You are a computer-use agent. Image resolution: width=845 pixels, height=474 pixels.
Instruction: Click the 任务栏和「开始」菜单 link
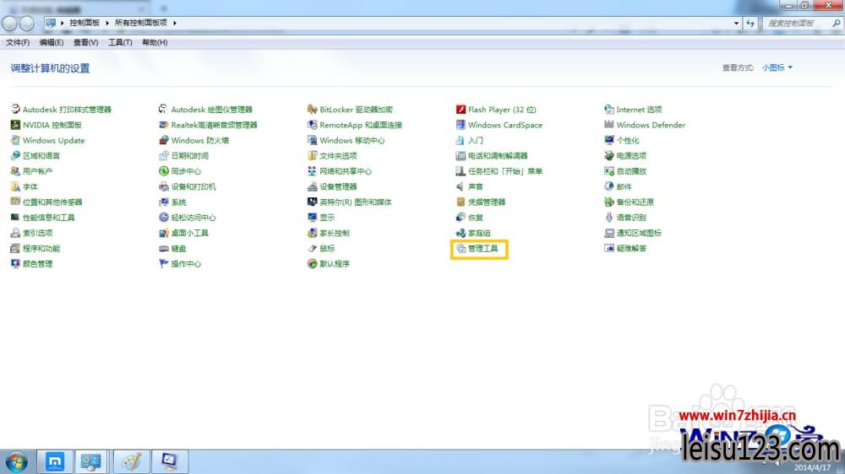[x=505, y=171]
